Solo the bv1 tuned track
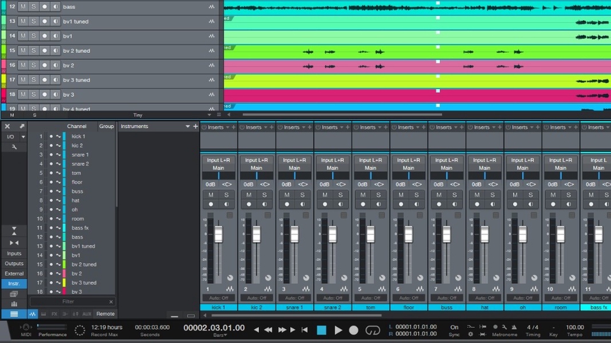The width and height of the screenshot is (611, 343). tap(34, 22)
